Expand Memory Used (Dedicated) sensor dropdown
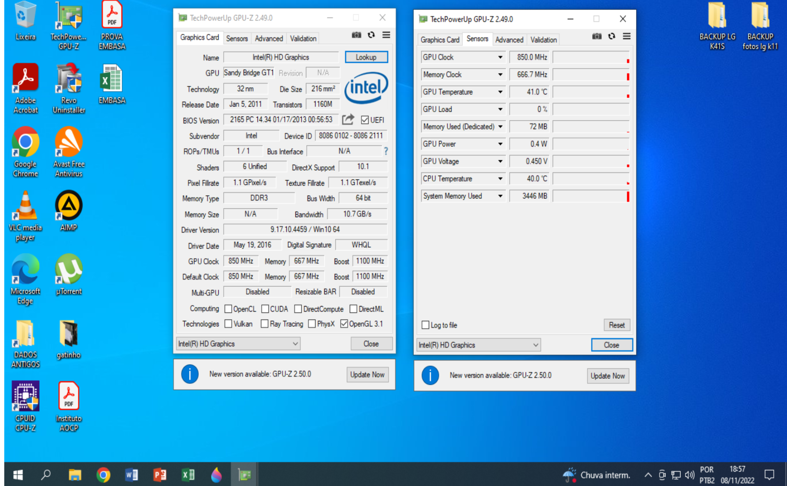The height and width of the screenshot is (486, 787). tap(500, 126)
